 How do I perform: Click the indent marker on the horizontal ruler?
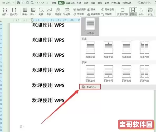click(32, 20)
